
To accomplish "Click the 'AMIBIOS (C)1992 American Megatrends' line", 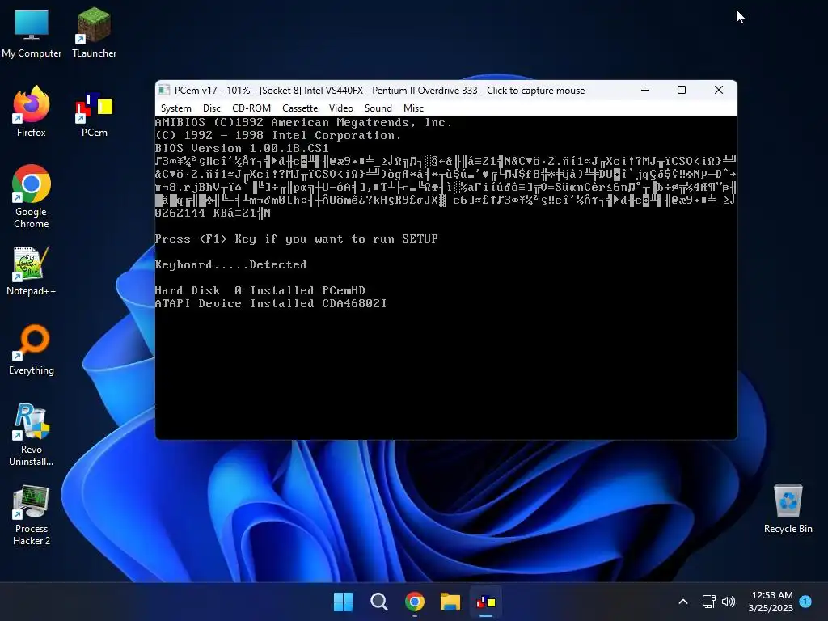I will [304, 123].
